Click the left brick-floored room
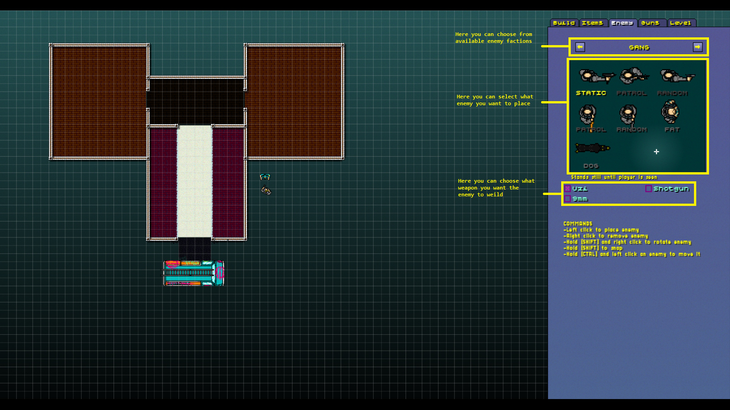The image size is (730, 410). (x=99, y=102)
